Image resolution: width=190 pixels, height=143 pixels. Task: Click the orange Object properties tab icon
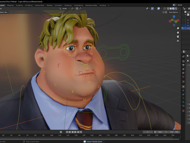point(183,87)
